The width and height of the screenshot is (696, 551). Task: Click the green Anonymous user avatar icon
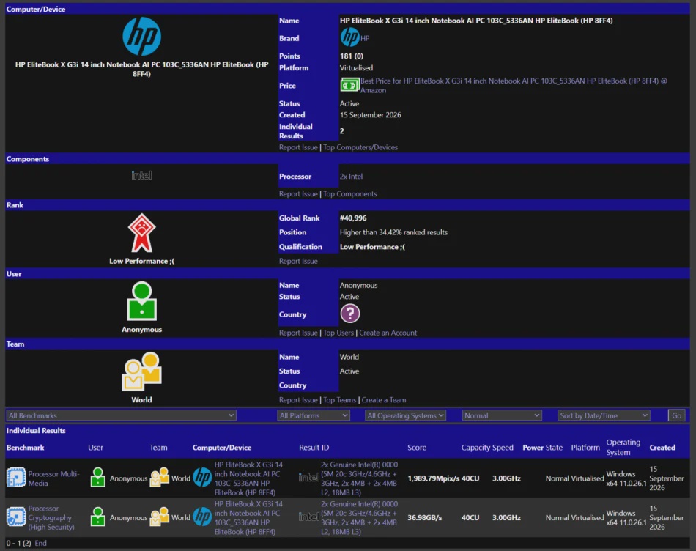coord(141,301)
